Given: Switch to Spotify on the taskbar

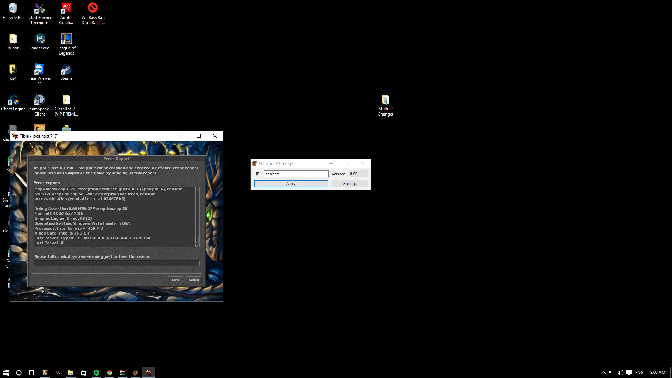Looking at the screenshot, I should pyautogui.click(x=96, y=373).
